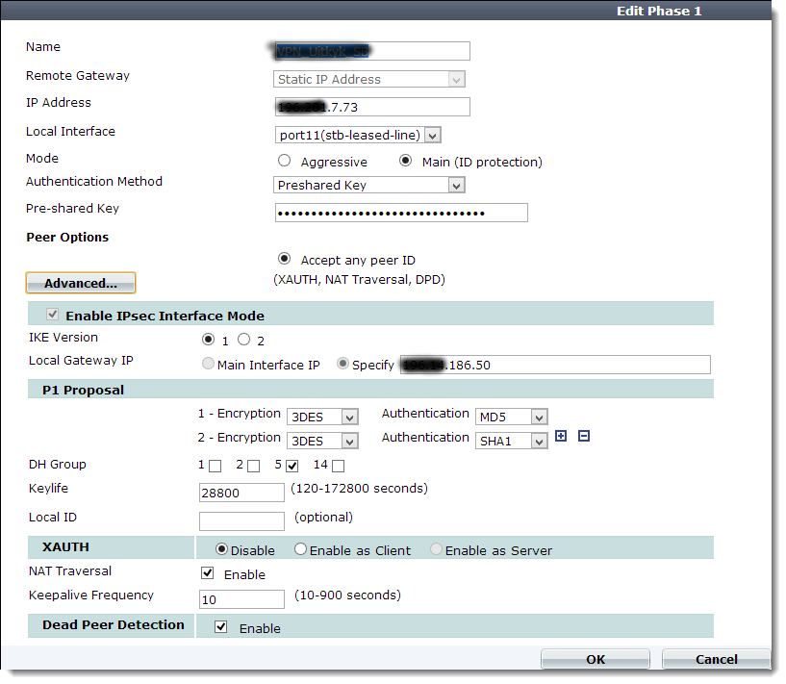Set XAUTH to Enable as Server
Screen dimensions: 786x684
point(437,549)
